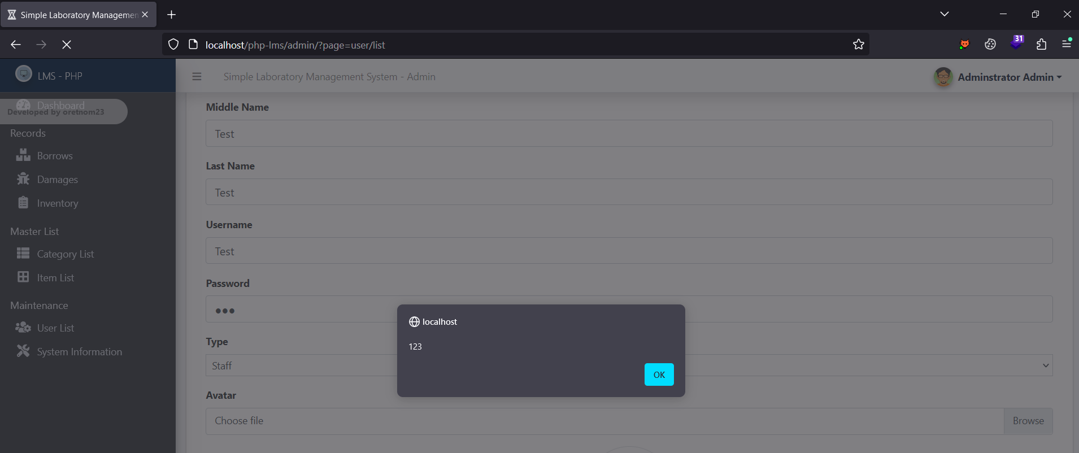Focus the Password field
This screenshot has width=1079, height=453.
click(629, 310)
